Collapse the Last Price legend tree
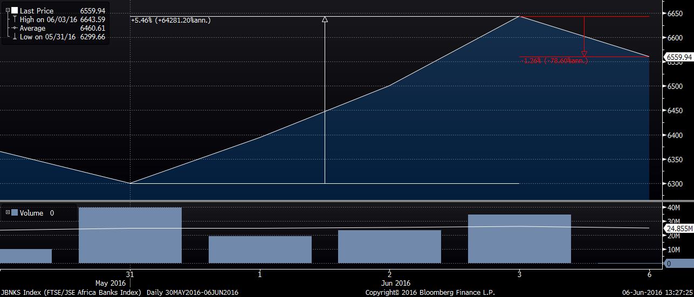This screenshot has height=297, width=694. [x=8, y=10]
